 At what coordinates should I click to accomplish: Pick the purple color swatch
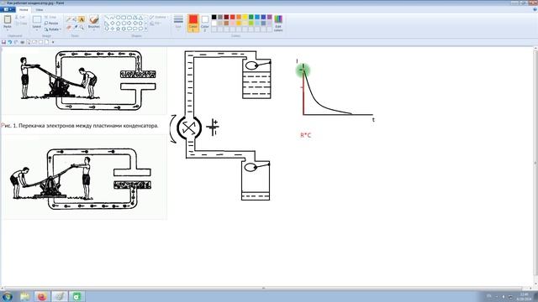tap(270, 17)
